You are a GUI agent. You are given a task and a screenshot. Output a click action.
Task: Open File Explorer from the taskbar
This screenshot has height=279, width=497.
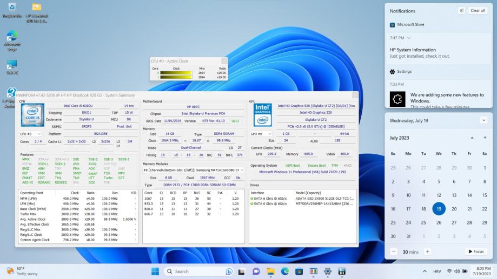270,271
